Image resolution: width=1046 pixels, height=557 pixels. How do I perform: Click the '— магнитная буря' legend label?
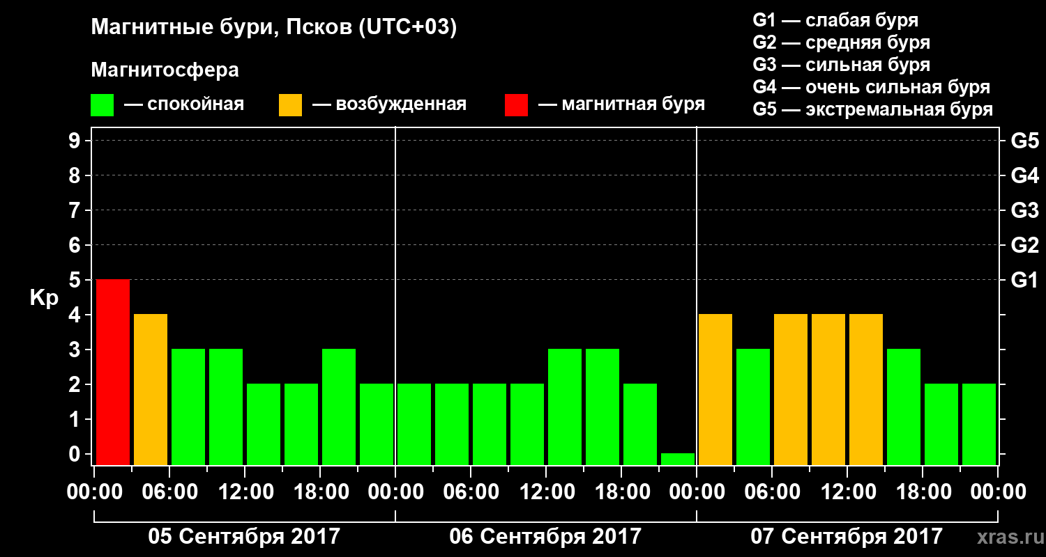pyautogui.click(x=622, y=105)
